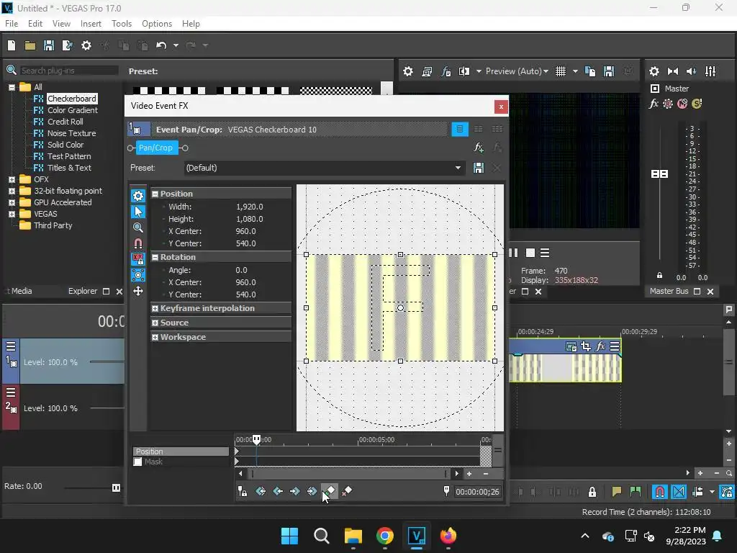This screenshot has height=553, width=737.
Task: Open the Pan/Crop Preset dropdown
Action: pyautogui.click(x=458, y=168)
